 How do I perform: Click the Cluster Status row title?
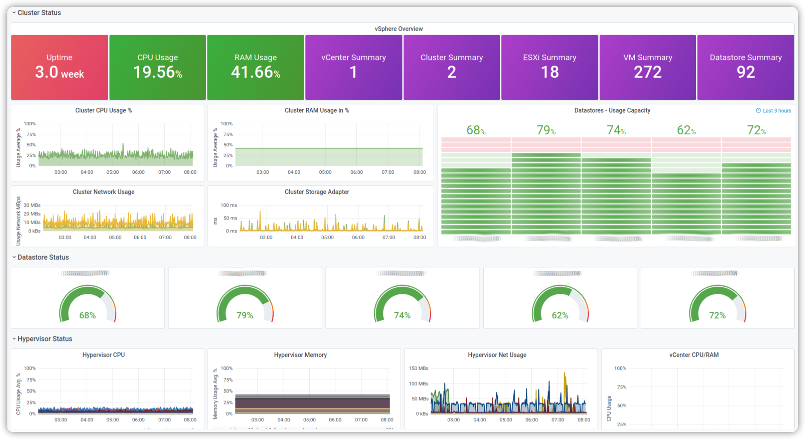pyautogui.click(x=39, y=13)
